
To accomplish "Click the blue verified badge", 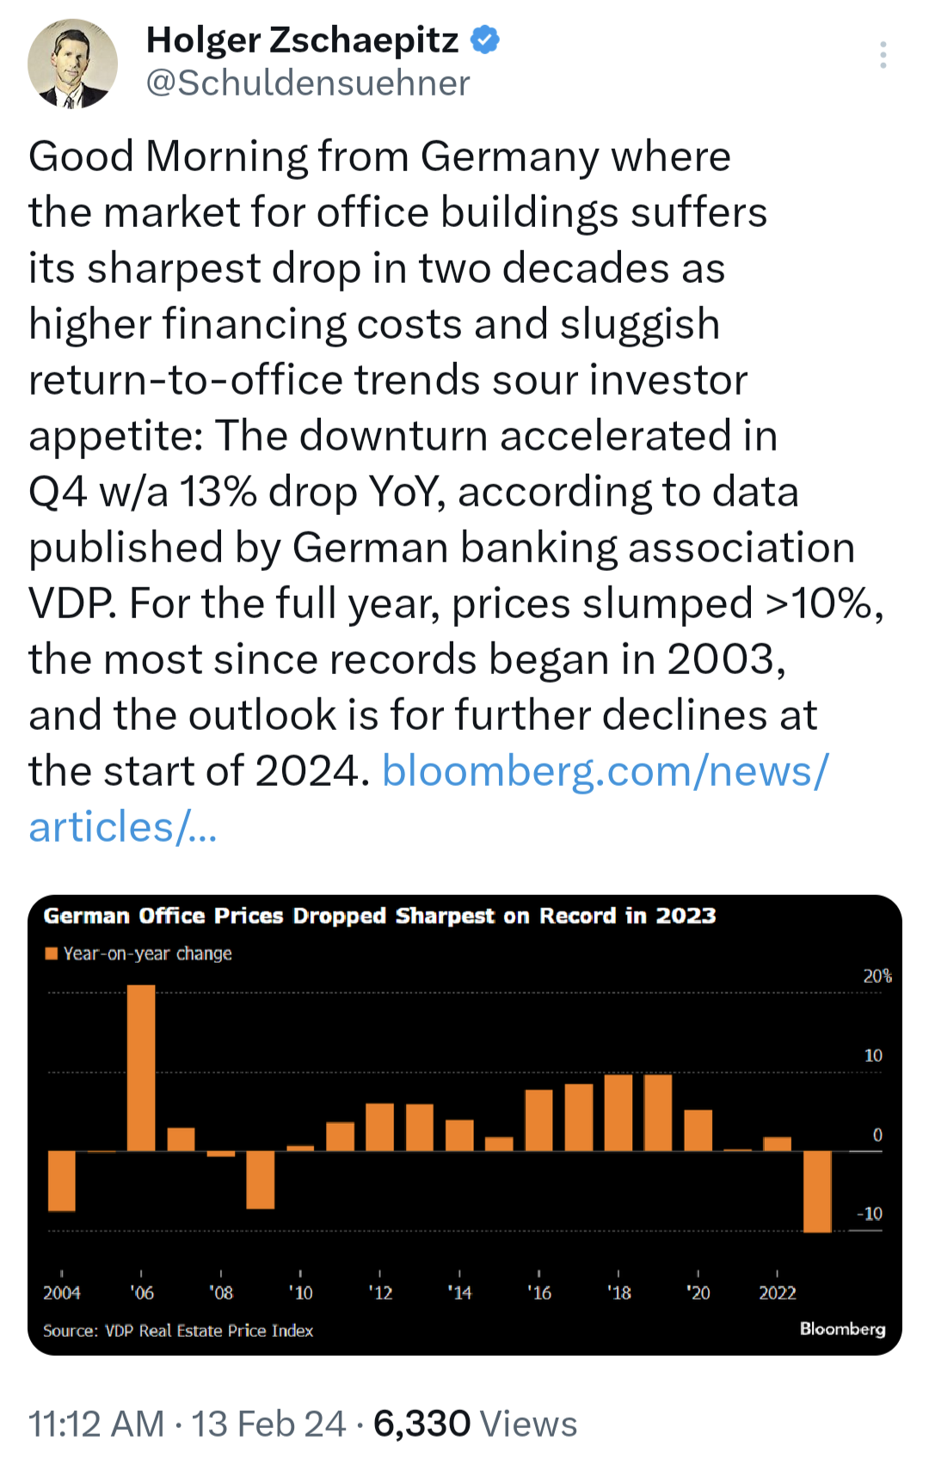I will 485,40.
